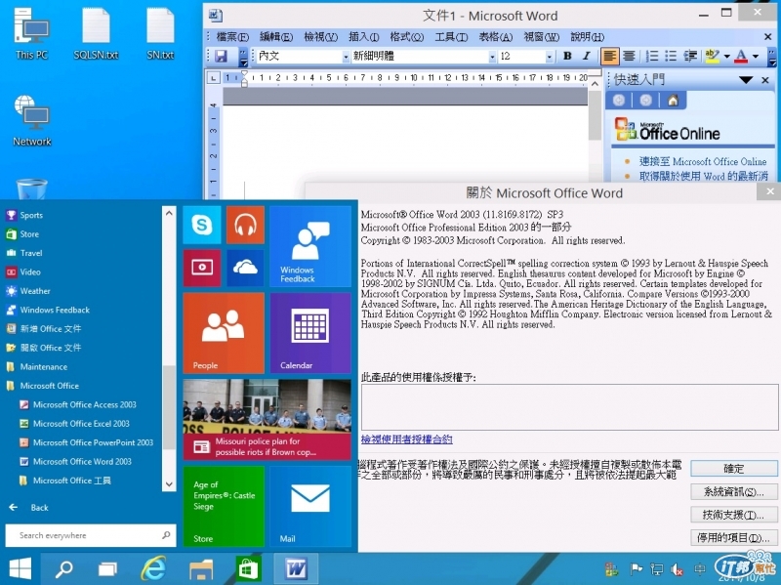Open the 檢視使用者授權合約 link

(x=406, y=439)
